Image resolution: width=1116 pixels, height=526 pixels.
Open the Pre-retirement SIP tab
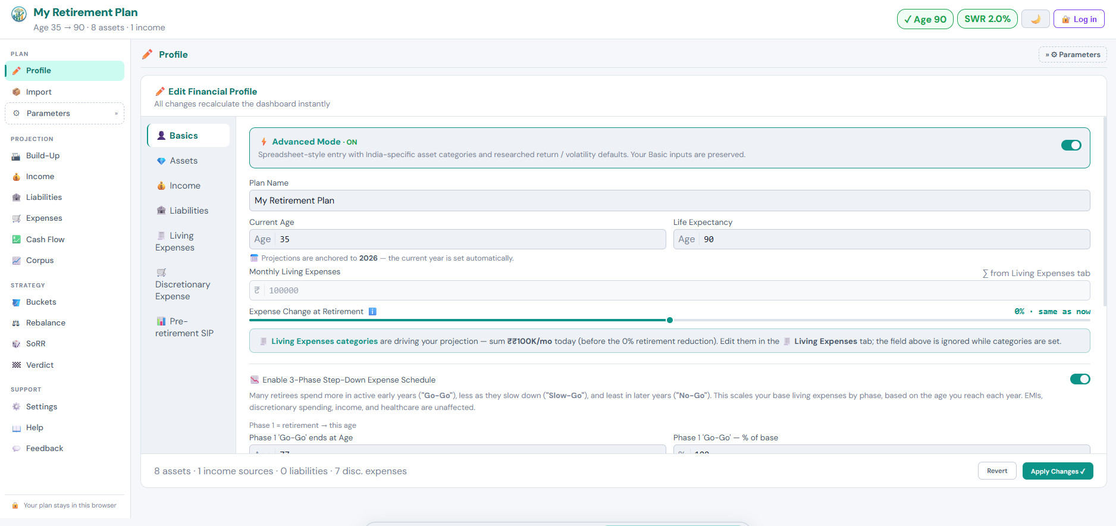pyautogui.click(x=188, y=327)
